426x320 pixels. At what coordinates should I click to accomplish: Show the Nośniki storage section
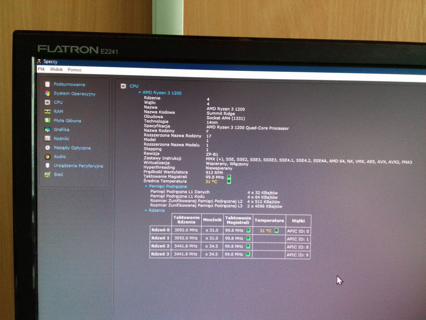pyautogui.click(x=61, y=139)
